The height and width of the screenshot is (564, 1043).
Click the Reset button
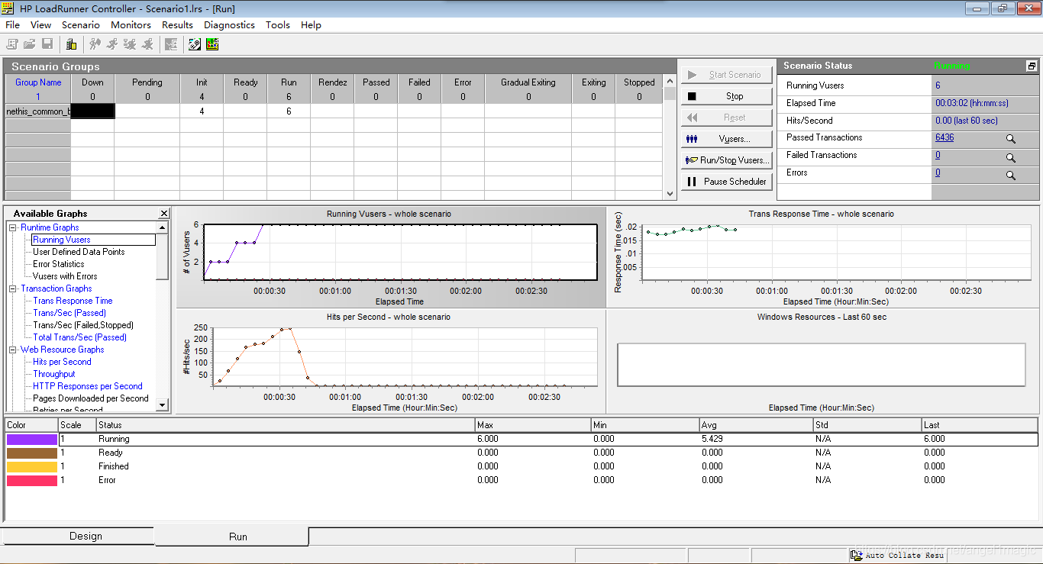726,118
